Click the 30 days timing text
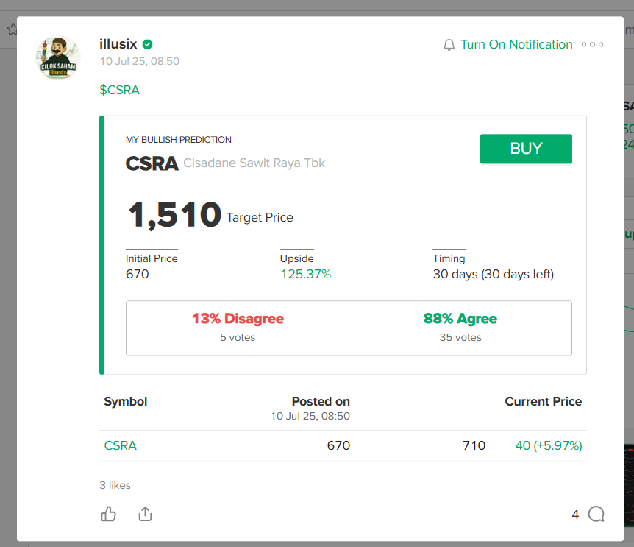Screen dimensions: 634x547 coord(494,274)
